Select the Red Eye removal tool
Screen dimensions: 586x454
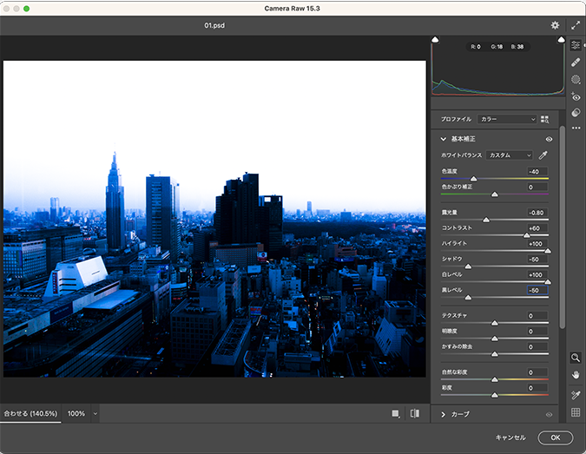coord(576,97)
